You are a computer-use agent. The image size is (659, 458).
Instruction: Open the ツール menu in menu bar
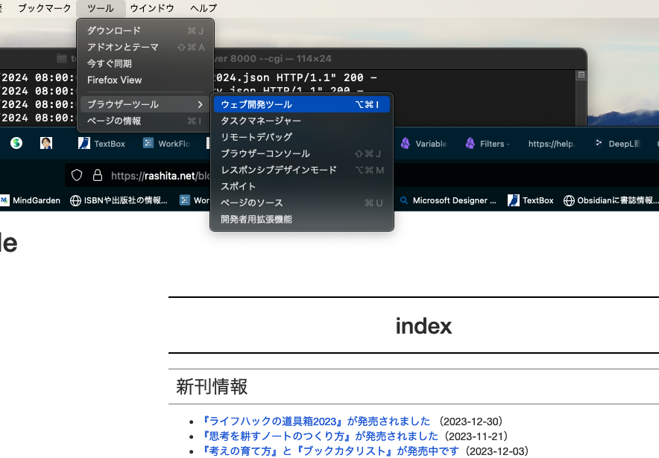pos(101,8)
